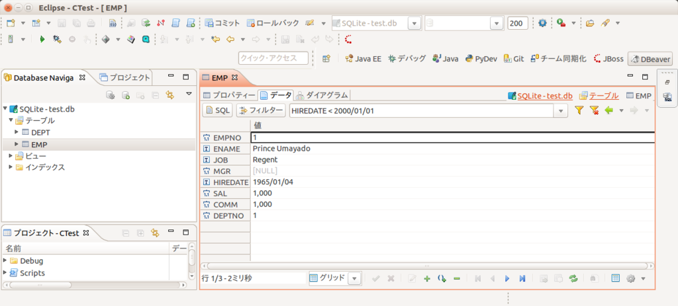Image resolution: width=678 pixels, height=306 pixels.
Task: Click the filter expression input field
Action: (x=422, y=111)
